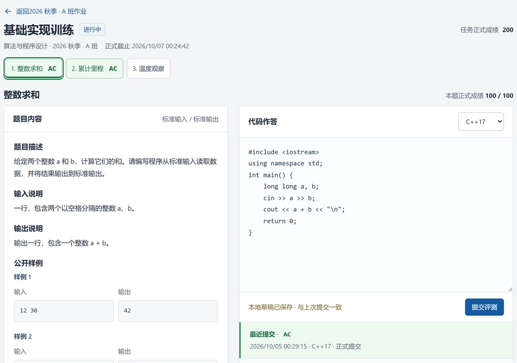The width and height of the screenshot is (517, 363).
Task: Click the 题目描述 heading
Action: coord(29,147)
